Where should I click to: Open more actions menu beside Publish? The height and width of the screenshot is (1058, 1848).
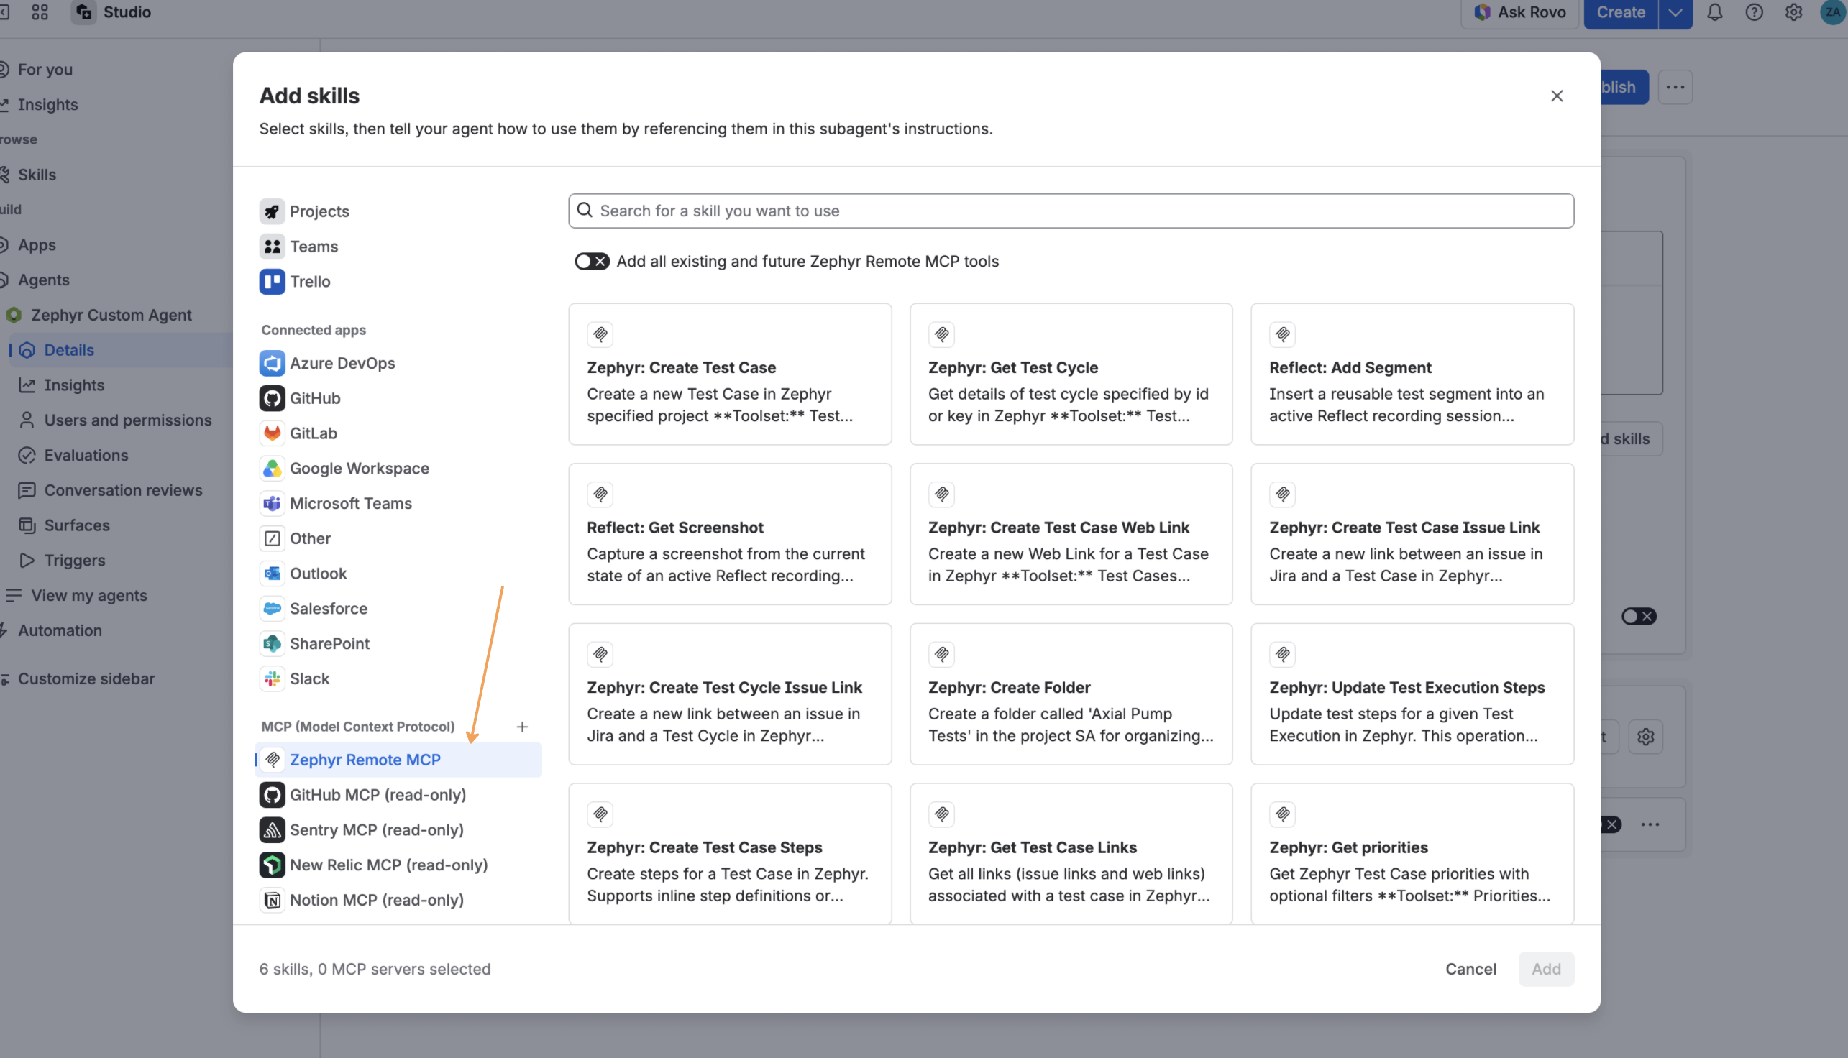1674,87
